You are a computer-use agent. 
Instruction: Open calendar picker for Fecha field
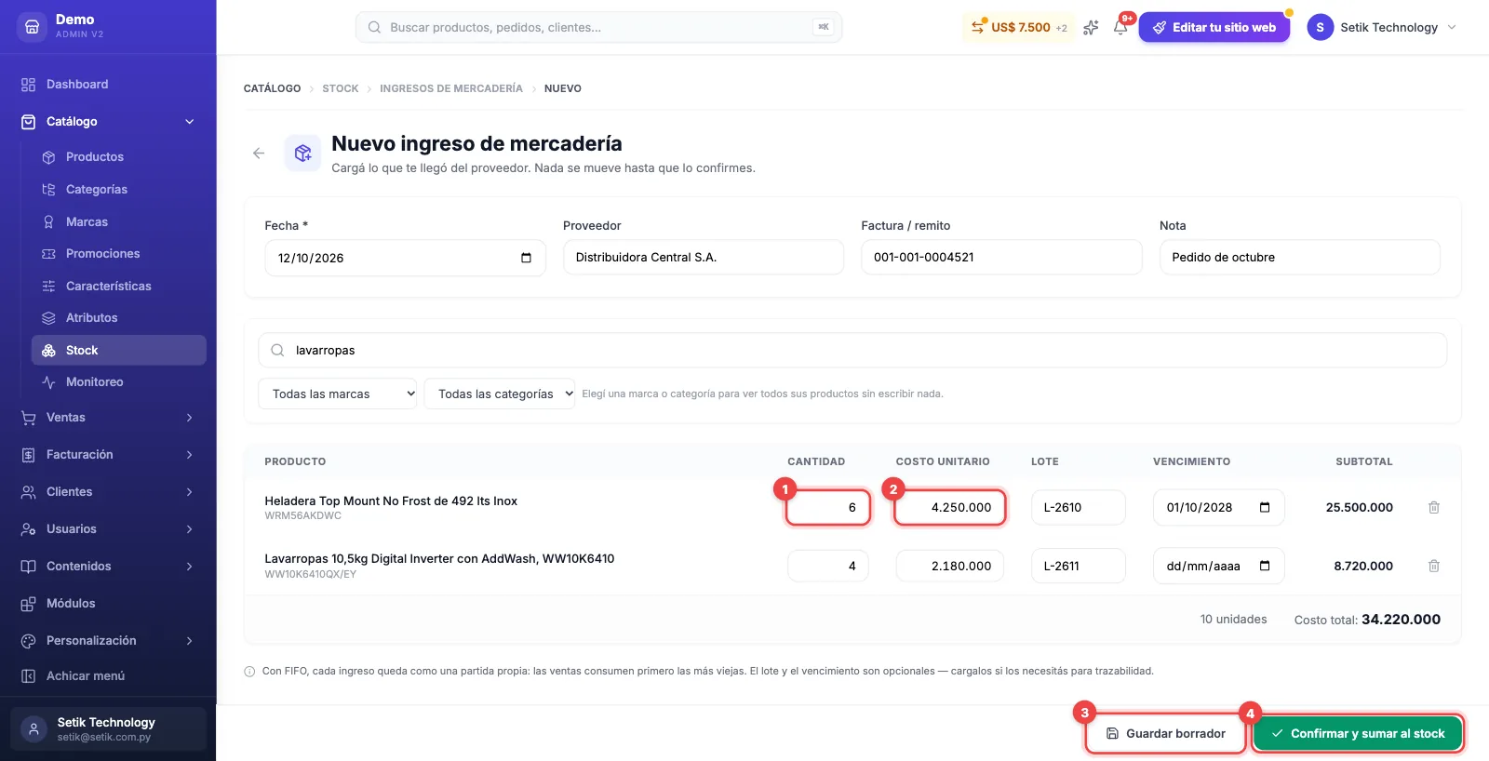[x=526, y=258]
